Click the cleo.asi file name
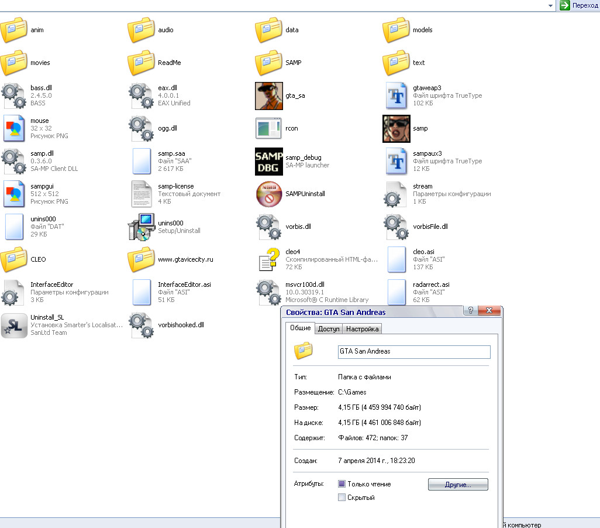Image resolution: width=600 pixels, height=528 pixels. click(423, 252)
